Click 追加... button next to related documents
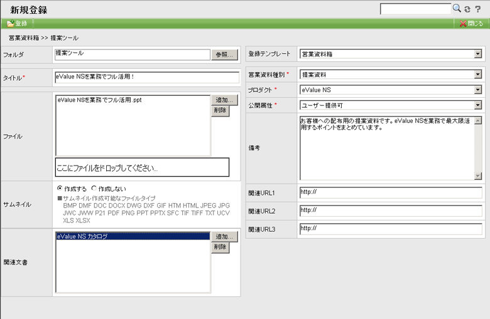The width and height of the screenshot is (490, 319). pos(224,237)
